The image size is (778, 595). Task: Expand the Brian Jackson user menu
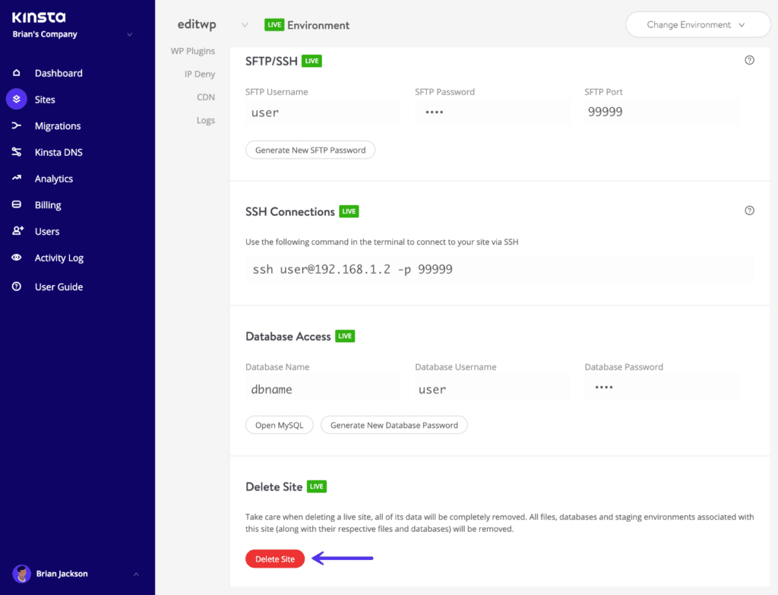click(136, 574)
